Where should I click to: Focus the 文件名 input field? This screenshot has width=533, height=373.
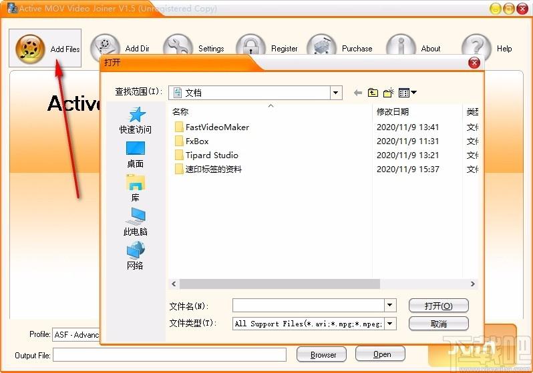click(309, 305)
